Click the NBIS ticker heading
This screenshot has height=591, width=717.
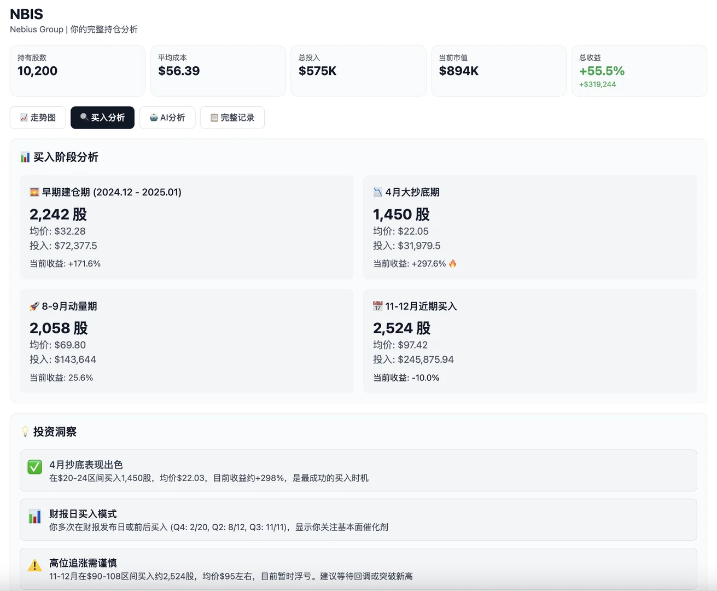26,14
